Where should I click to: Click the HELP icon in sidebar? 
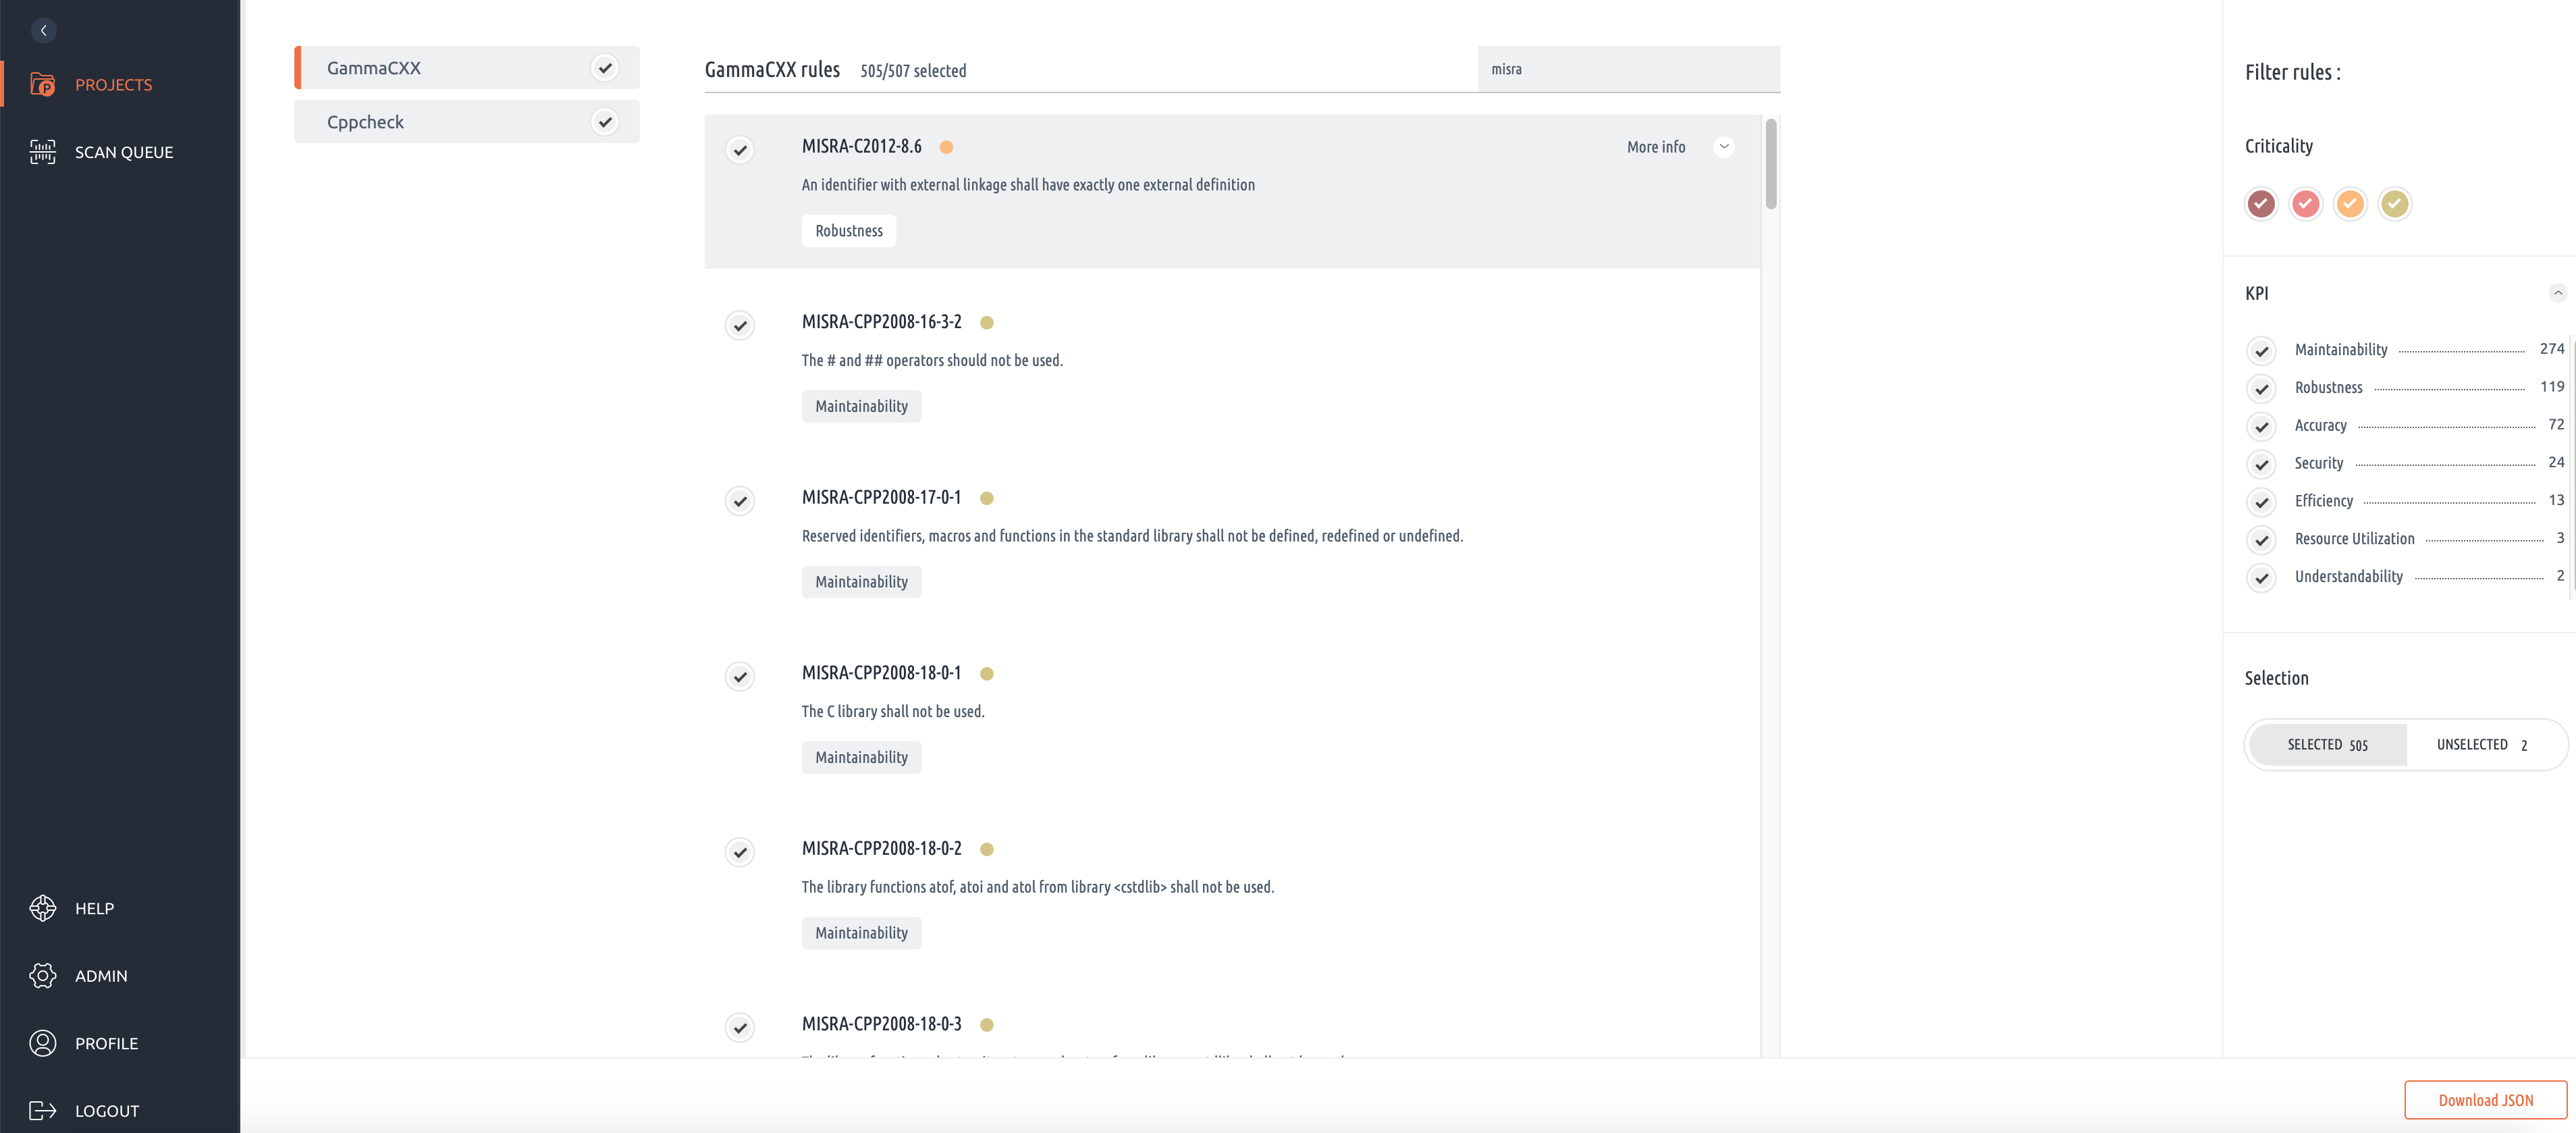point(45,907)
